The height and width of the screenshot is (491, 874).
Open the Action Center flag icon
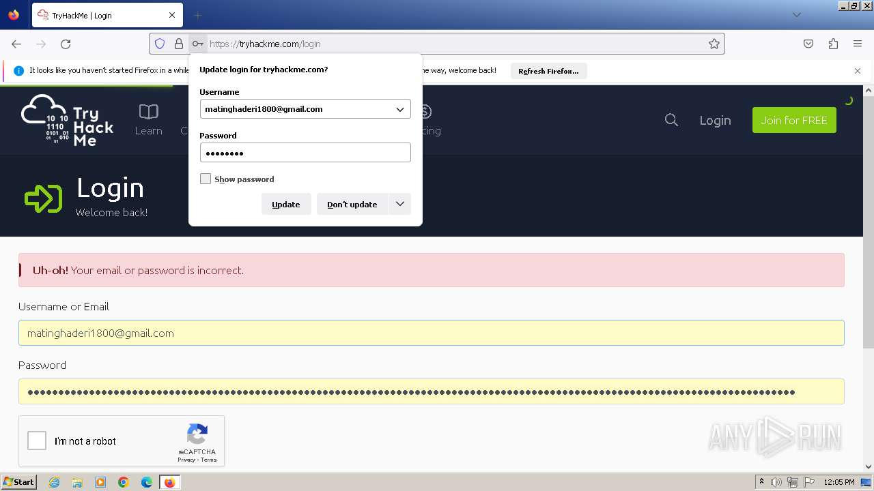point(808,482)
